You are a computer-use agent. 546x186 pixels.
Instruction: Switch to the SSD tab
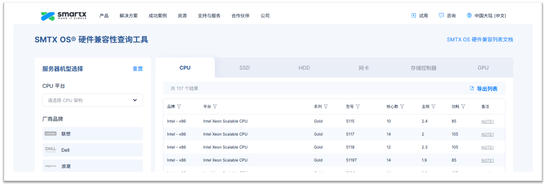pyautogui.click(x=244, y=68)
